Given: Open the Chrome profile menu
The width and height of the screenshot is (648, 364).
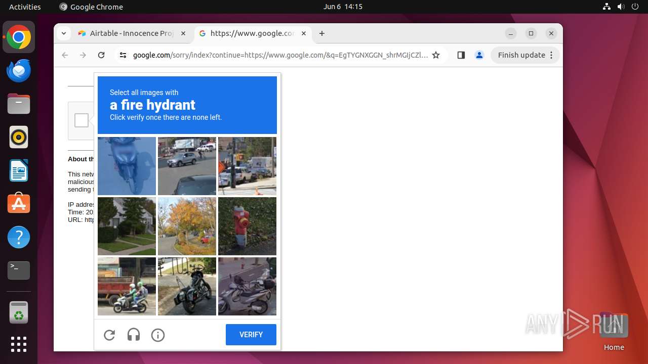Looking at the screenshot, I should tap(479, 55).
